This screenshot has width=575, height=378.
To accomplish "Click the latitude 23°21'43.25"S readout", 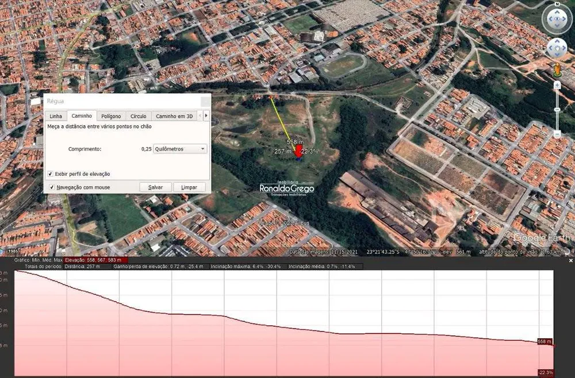I will click(x=383, y=252).
